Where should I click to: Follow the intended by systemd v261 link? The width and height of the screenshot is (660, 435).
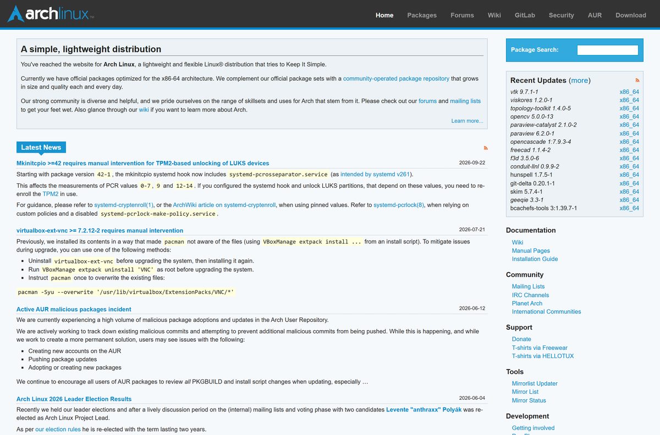click(376, 174)
